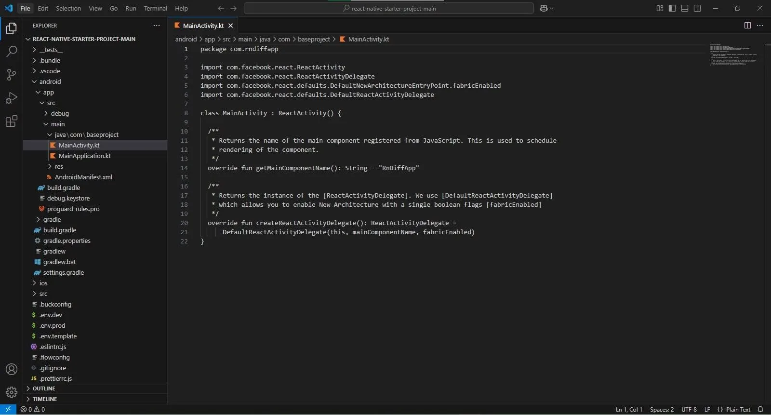
Task: Open .prettierrc.js file
Action: [x=55, y=378]
